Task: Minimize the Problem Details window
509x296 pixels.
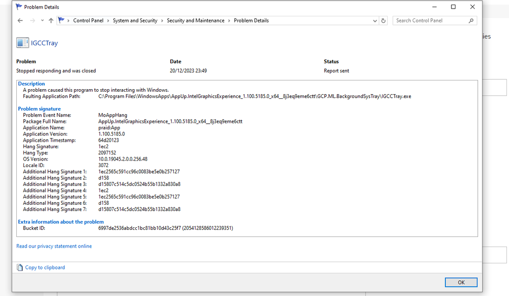Action: pyautogui.click(x=435, y=7)
